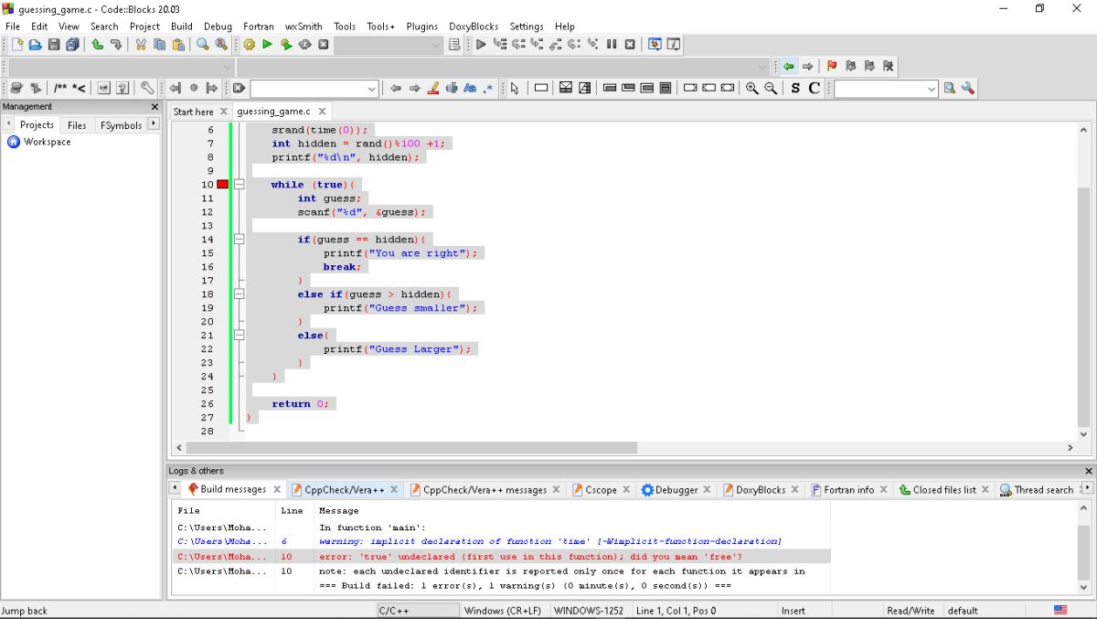This screenshot has height=619, width=1097.
Task: Insert DoxyBlocks block comment /** icon
Action: tap(60, 89)
